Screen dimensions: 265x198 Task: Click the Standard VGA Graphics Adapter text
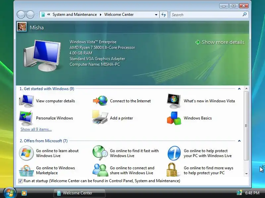point(97,59)
